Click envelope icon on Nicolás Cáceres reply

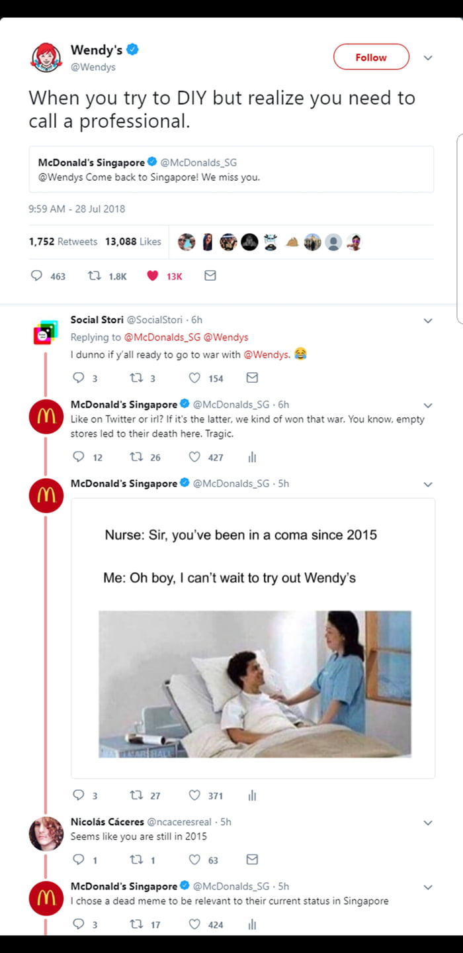coord(251,860)
